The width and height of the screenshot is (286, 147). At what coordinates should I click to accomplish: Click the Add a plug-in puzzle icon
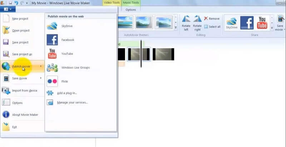point(50,93)
